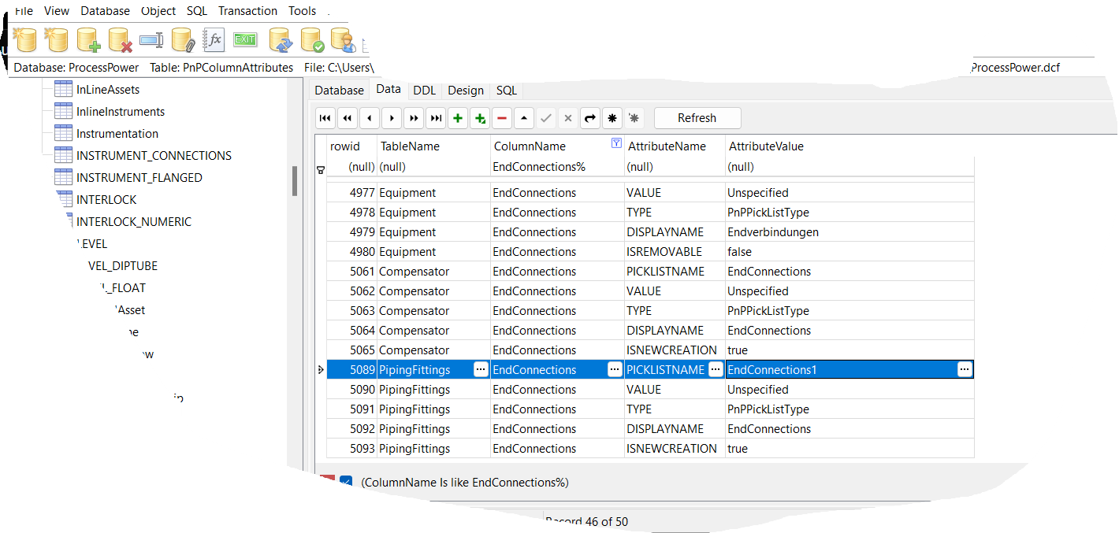Screen dimensions: 1119x533
Task: Open the fx functions editor icon
Action: (x=213, y=39)
